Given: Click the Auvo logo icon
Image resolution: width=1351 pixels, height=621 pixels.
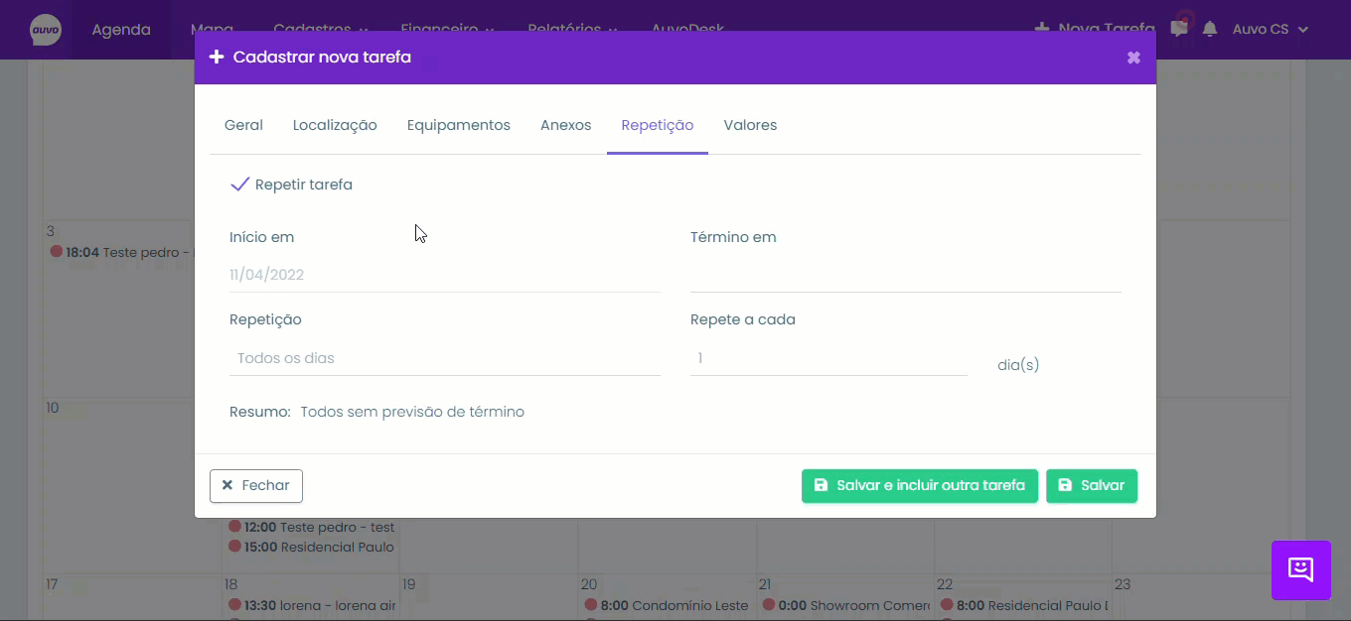Looking at the screenshot, I should 46,30.
